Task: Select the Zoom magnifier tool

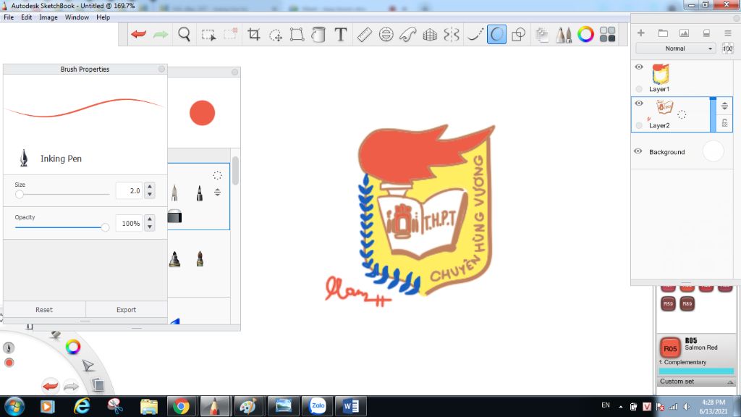Action: (x=184, y=34)
